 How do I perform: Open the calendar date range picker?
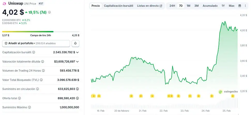(240, 6)
